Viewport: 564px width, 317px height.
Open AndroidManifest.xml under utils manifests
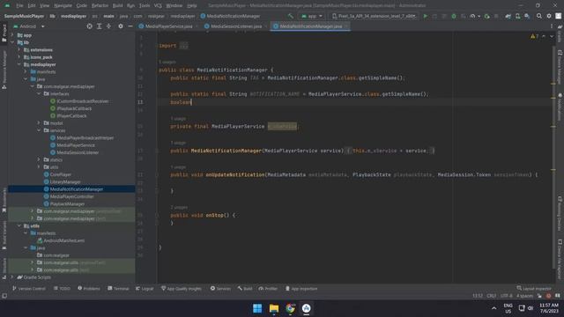[64, 240]
